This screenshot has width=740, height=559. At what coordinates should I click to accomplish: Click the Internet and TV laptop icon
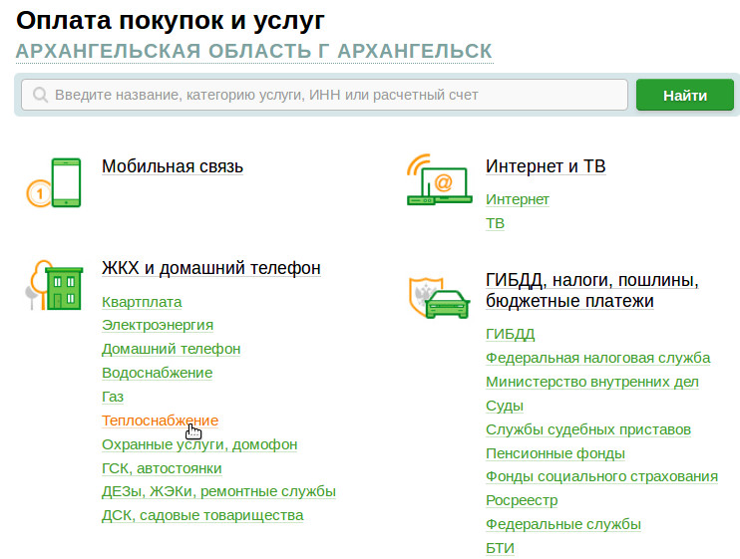pos(439,180)
